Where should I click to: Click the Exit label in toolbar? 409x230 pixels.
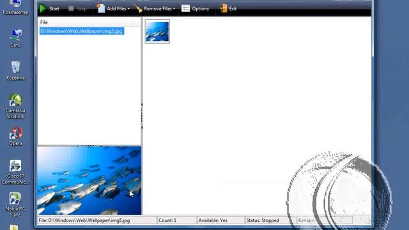click(x=233, y=8)
